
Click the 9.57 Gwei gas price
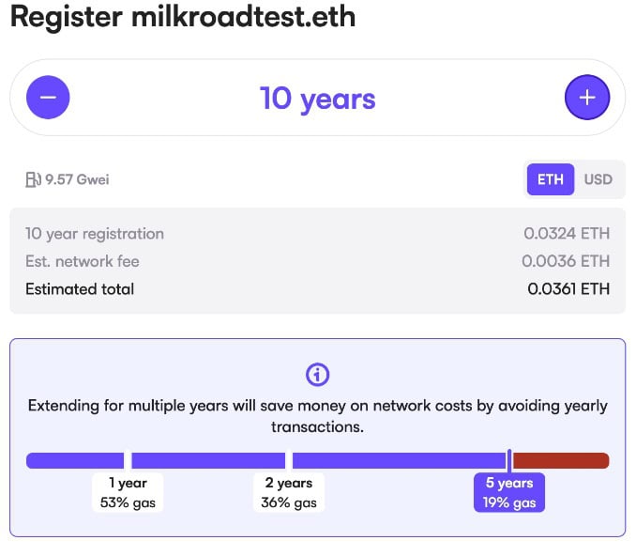coord(77,179)
